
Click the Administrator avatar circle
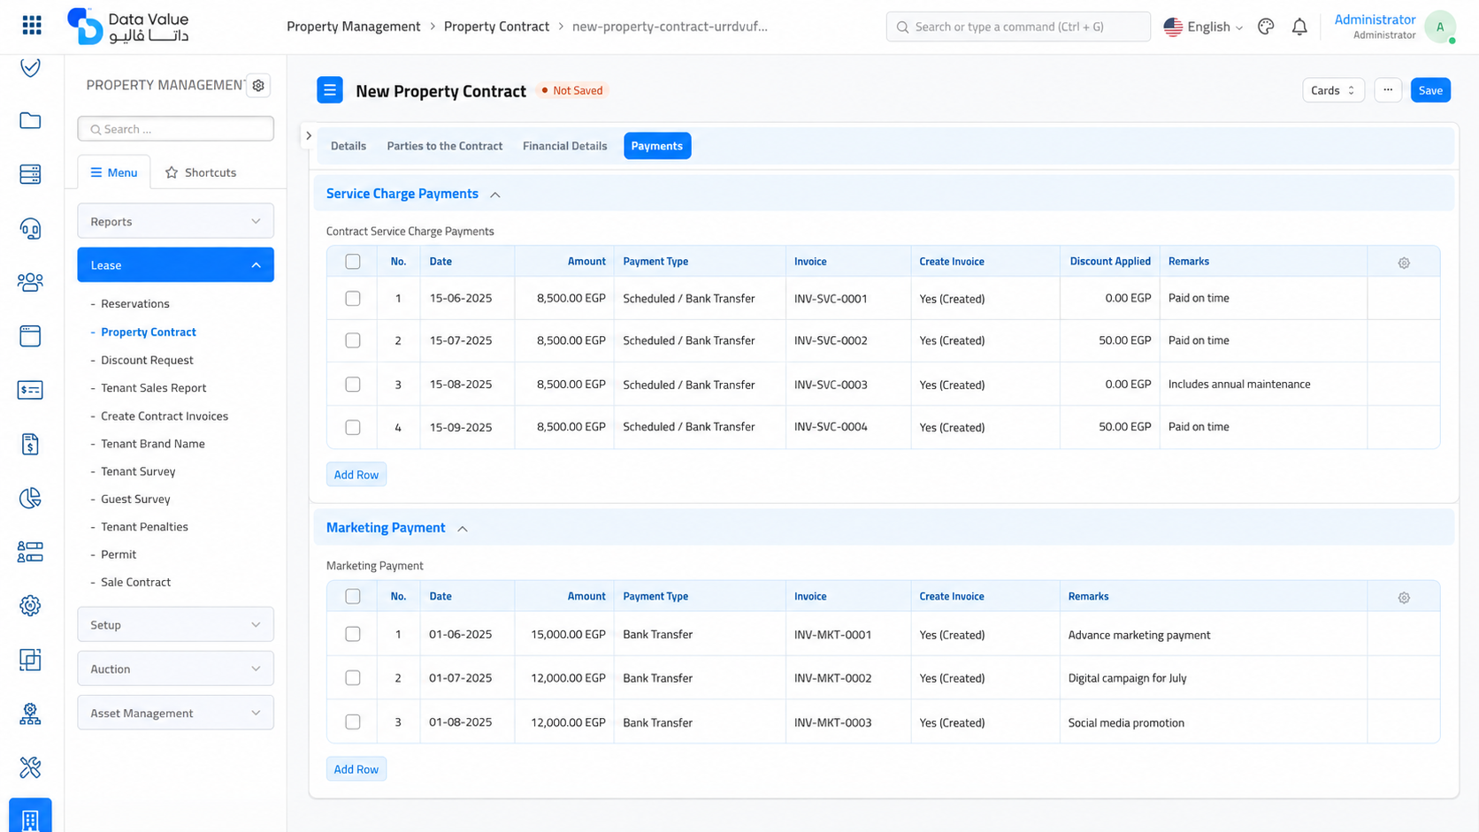pyautogui.click(x=1440, y=27)
